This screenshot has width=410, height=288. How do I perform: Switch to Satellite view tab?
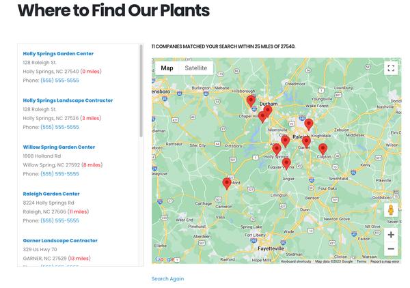(x=196, y=68)
